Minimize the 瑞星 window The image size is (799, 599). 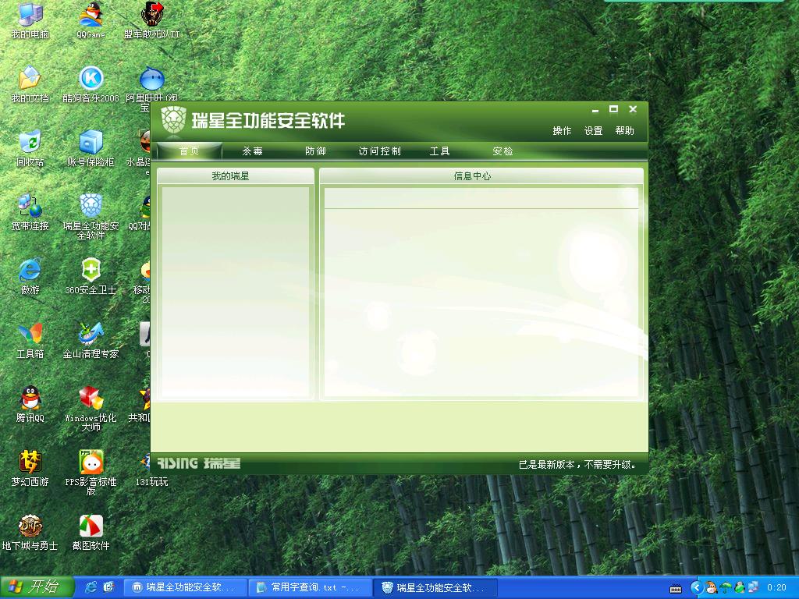[x=595, y=109]
